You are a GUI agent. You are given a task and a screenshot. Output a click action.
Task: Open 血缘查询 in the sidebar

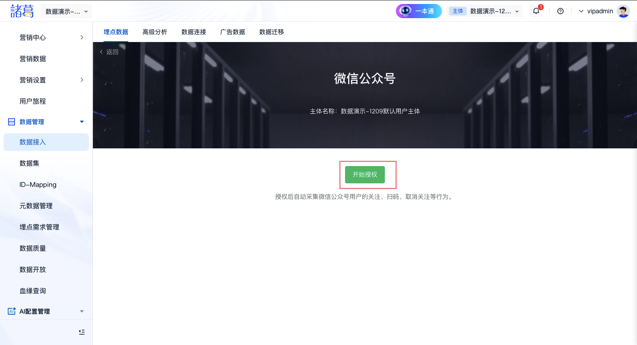(33, 291)
